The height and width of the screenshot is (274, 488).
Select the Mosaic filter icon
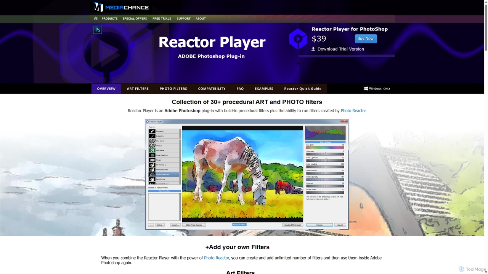click(152, 160)
